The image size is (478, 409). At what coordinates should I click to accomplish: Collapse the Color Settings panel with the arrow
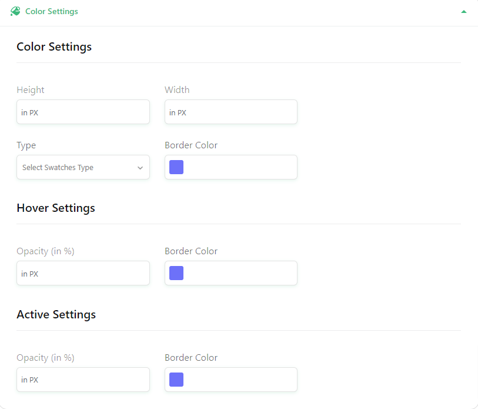point(464,12)
